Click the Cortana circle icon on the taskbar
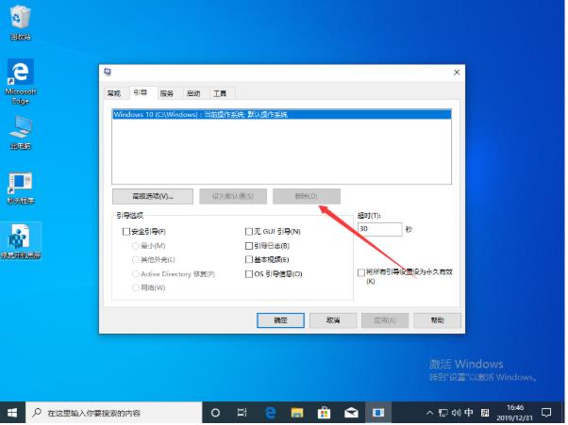This screenshot has width=568, height=425. pos(215,413)
